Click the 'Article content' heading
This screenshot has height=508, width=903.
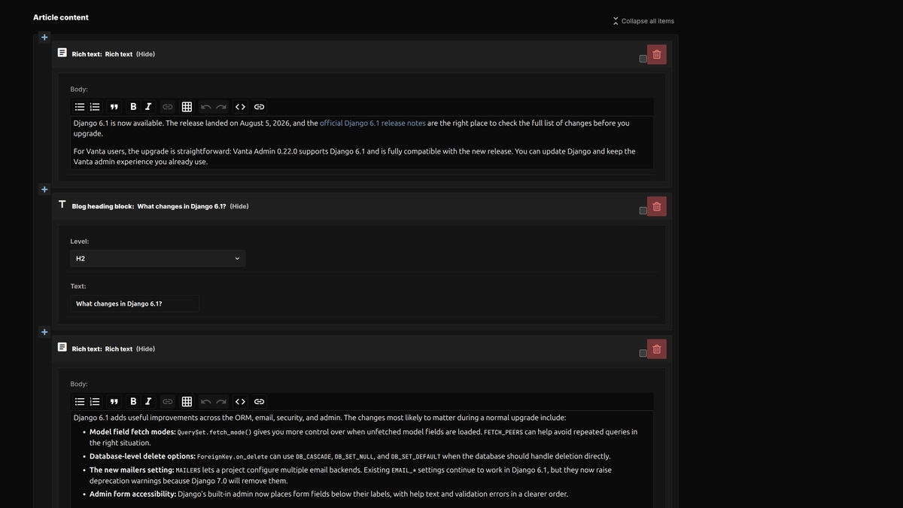click(x=61, y=17)
